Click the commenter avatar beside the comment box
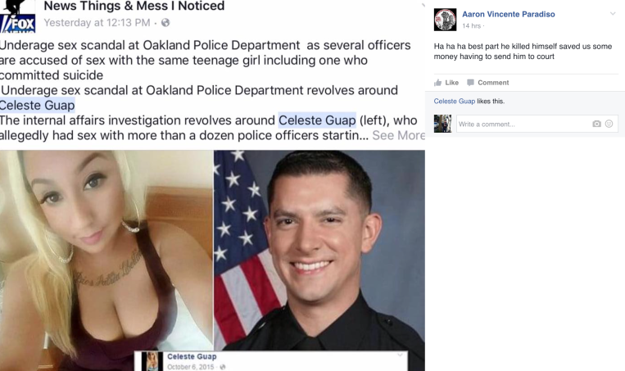The image size is (625, 371). (x=442, y=124)
